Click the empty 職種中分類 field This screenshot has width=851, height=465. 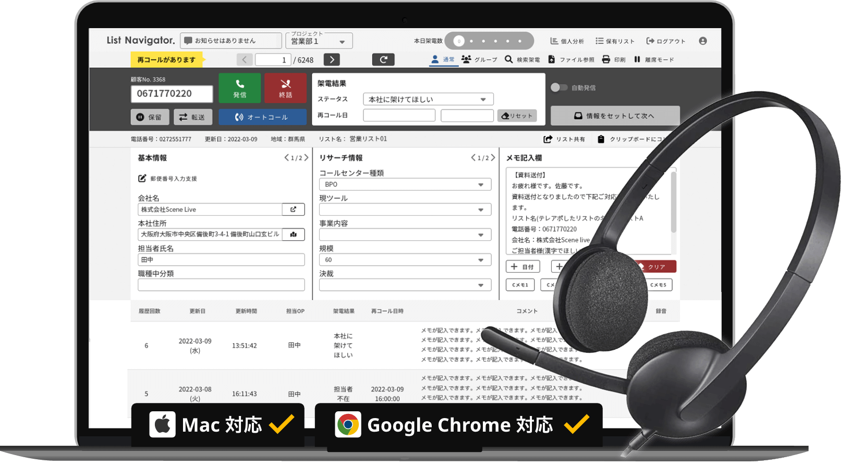tap(221, 285)
